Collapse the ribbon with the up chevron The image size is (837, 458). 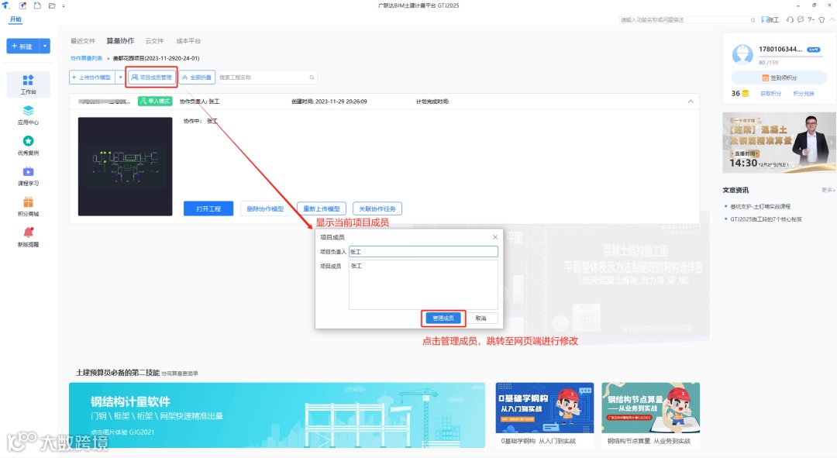pos(831,19)
